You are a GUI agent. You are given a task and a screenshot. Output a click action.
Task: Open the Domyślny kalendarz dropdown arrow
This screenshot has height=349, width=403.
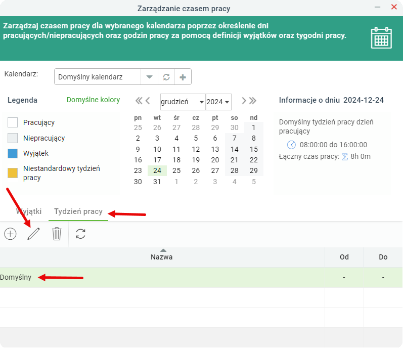tap(149, 77)
